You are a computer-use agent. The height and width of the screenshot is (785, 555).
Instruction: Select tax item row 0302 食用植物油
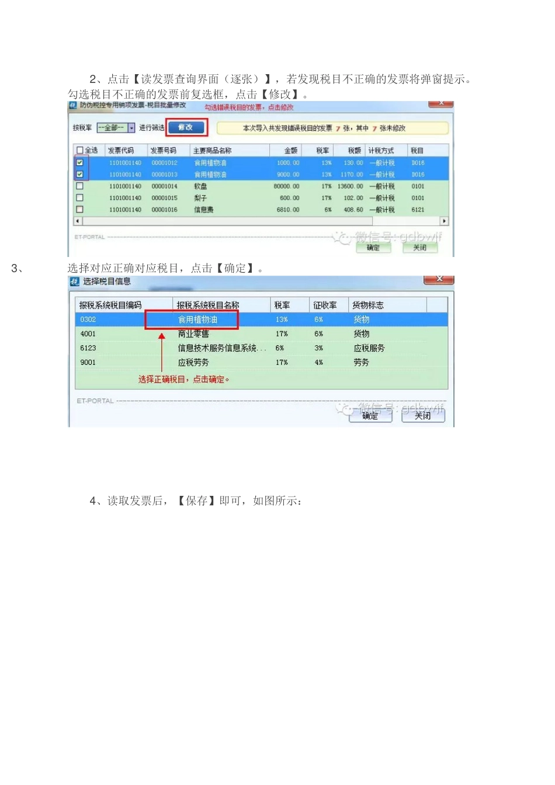coord(261,319)
